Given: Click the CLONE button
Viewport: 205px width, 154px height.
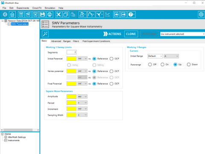Looking at the screenshot, I should pyautogui.click(x=131, y=34).
